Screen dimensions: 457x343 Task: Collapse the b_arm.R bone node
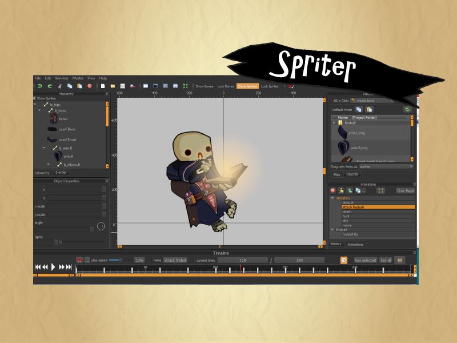[44, 148]
